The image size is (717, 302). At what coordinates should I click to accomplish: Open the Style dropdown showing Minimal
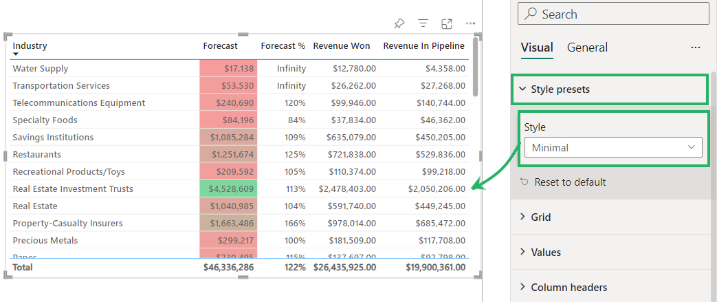(x=613, y=147)
